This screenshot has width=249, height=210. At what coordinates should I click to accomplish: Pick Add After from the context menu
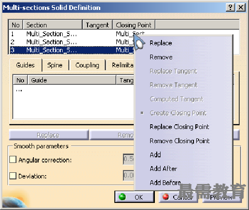(163, 169)
